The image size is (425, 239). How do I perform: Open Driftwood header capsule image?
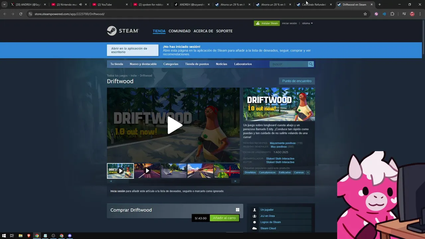tap(279, 104)
